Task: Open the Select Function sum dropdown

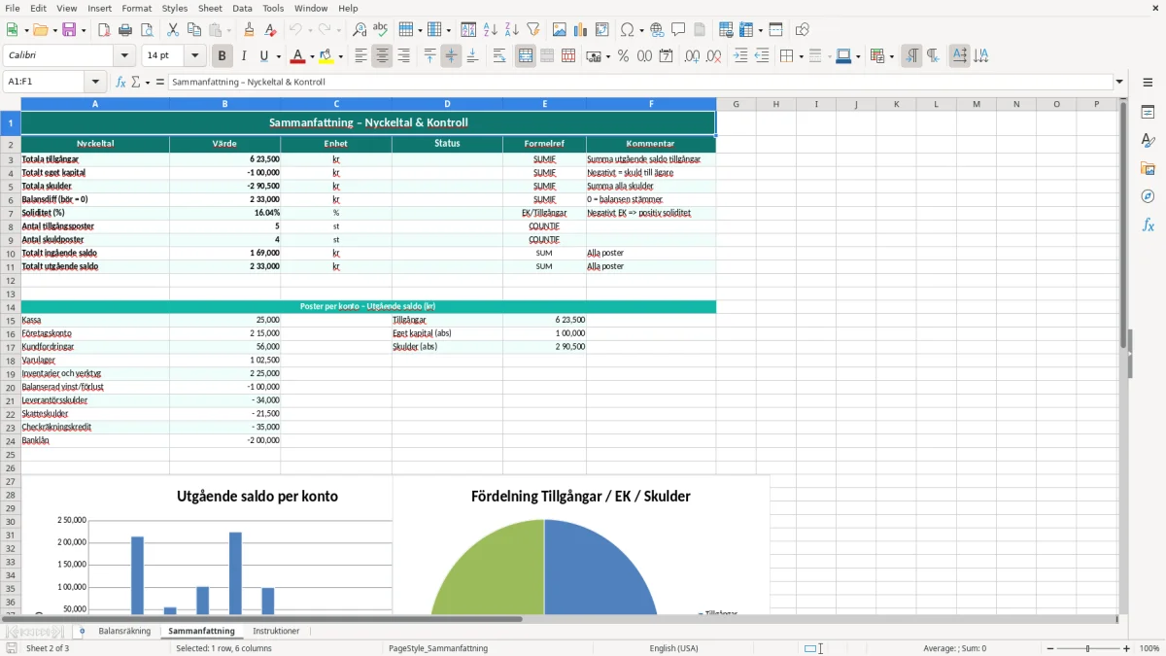Action: 148,83
